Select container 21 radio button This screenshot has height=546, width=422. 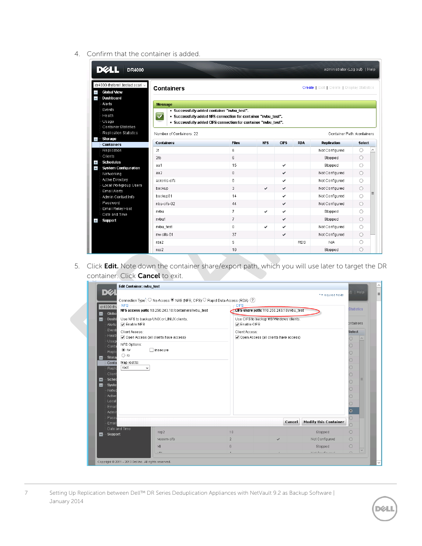(x=361, y=150)
